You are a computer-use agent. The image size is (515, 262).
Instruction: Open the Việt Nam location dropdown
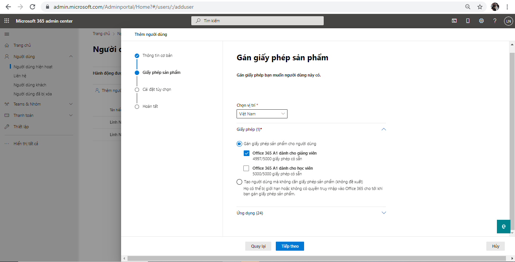[262, 114]
